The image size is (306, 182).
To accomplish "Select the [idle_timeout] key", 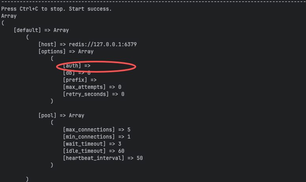I will (x=84, y=151).
